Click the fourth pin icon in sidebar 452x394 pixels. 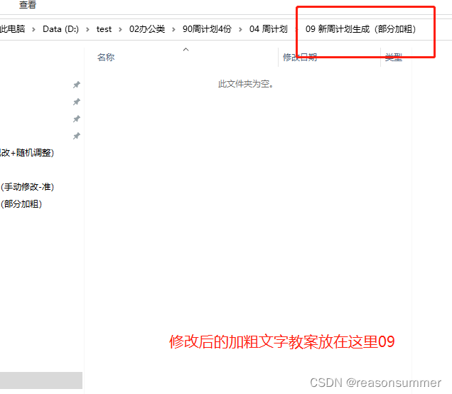click(76, 136)
